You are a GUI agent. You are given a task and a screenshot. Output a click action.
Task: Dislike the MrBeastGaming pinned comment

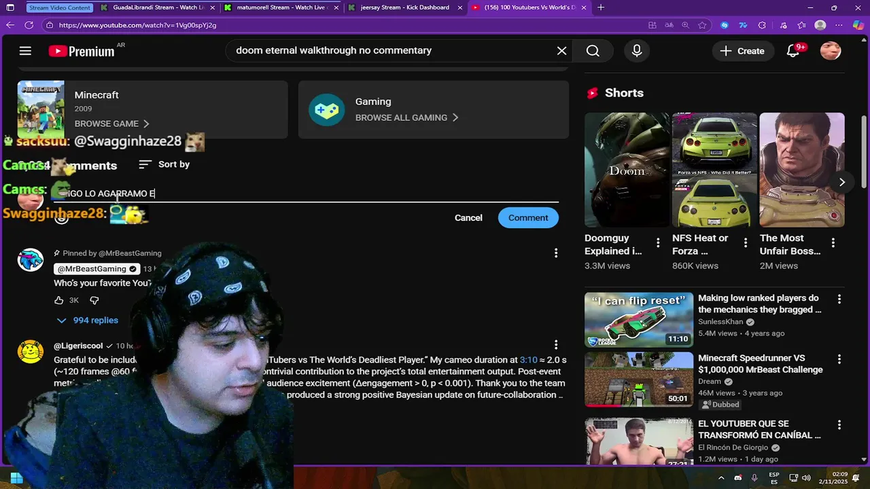[x=94, y=300]
